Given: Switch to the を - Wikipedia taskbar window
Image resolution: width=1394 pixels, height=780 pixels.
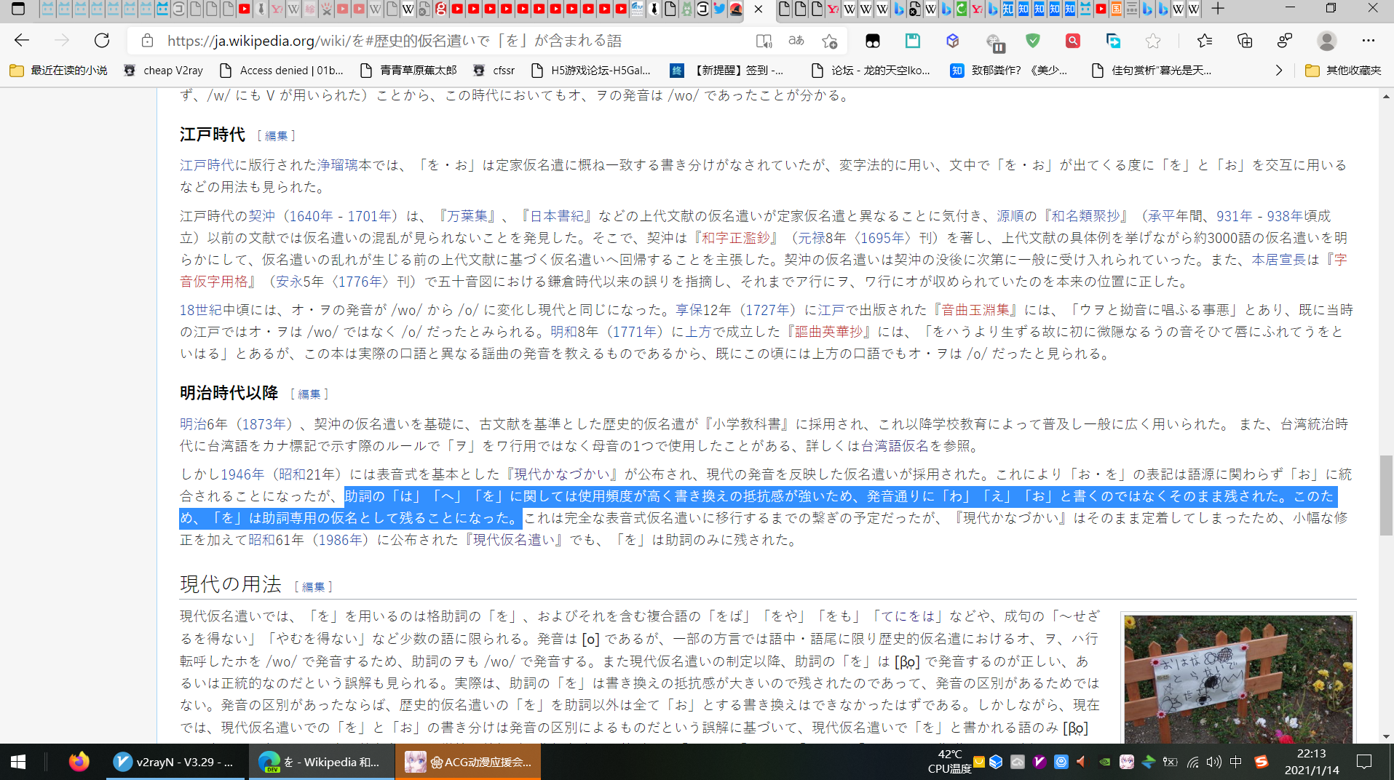Looking at the screenshot, I should [320, 762].
